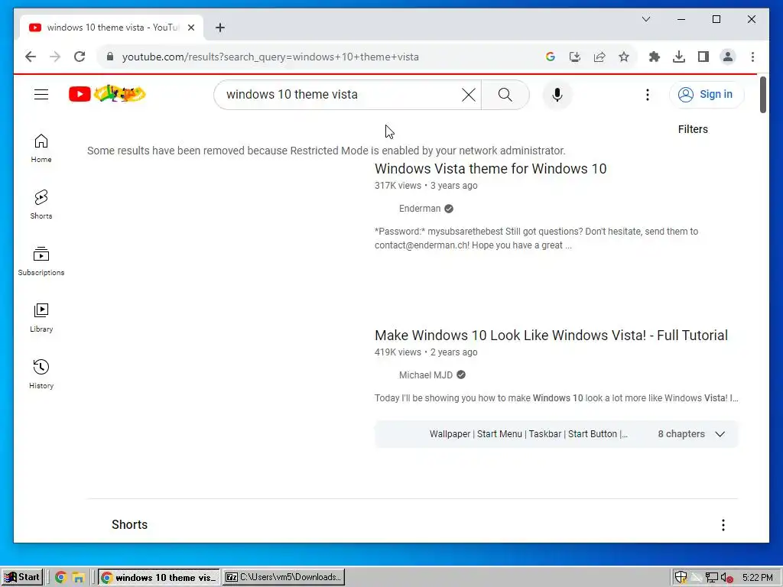
Task: Open the YouTube hamburger guide menu
Action: [x=41, y=94]
